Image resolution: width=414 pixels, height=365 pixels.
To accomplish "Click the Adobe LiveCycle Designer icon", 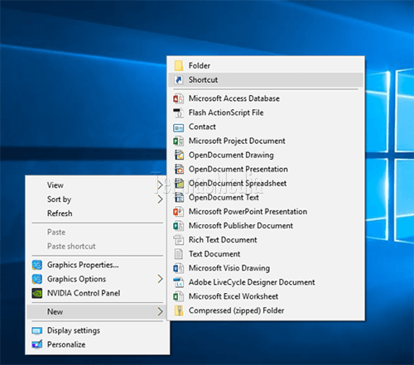I will pos(178,282).
